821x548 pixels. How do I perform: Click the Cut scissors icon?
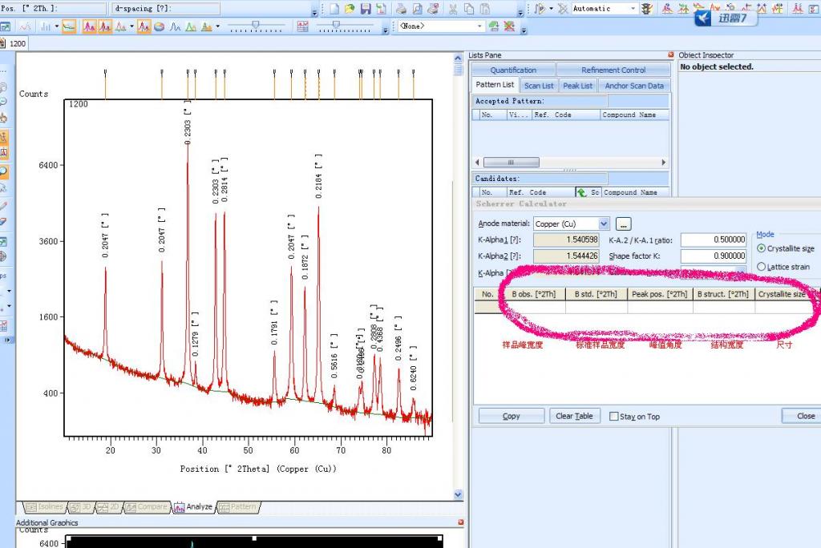[453, 9]
